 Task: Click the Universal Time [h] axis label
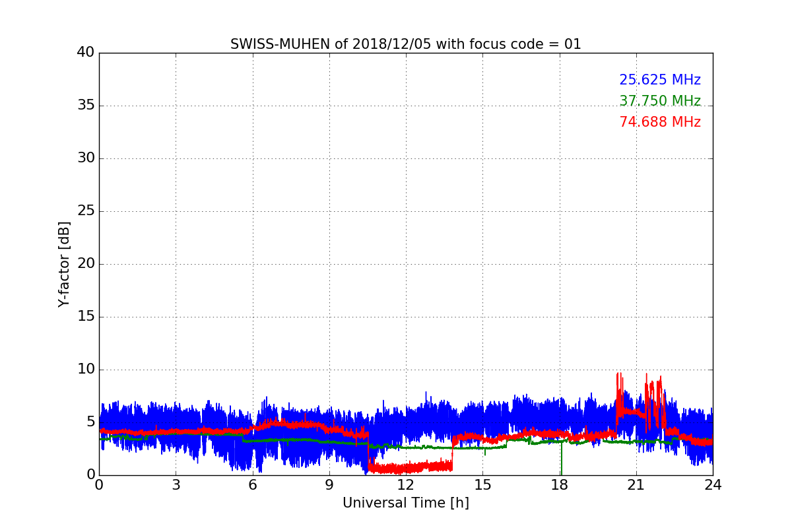(x=405, y=503)
